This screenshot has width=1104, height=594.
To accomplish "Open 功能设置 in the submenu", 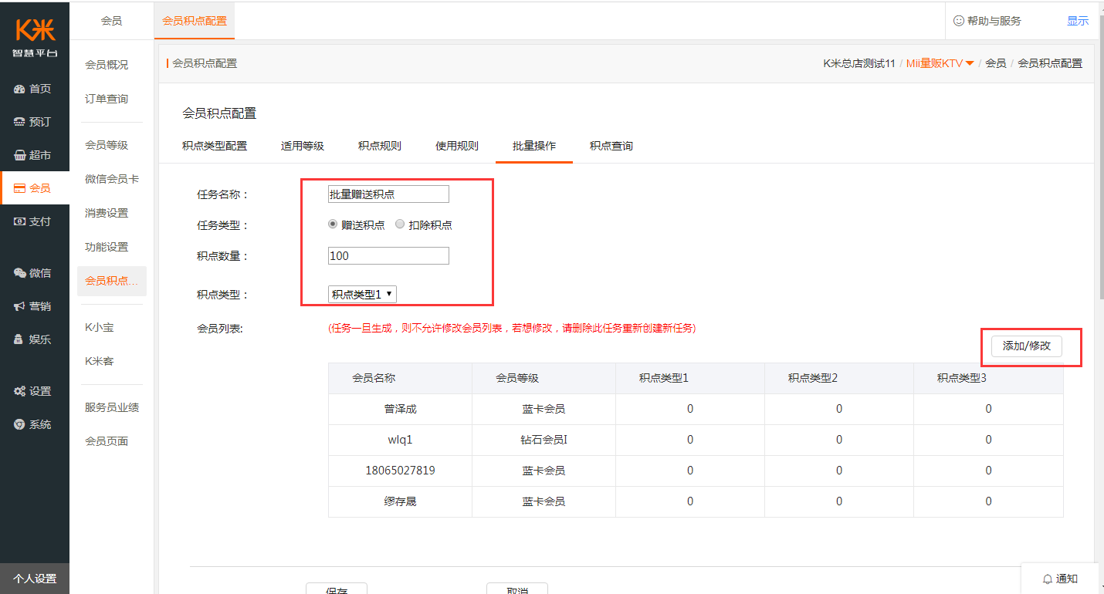I will pyautogui.click(x=107, y=247).
